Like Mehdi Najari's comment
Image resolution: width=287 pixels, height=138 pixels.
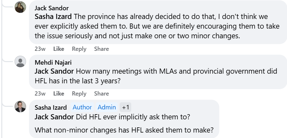pyautogui.click(x=59, y=94)
